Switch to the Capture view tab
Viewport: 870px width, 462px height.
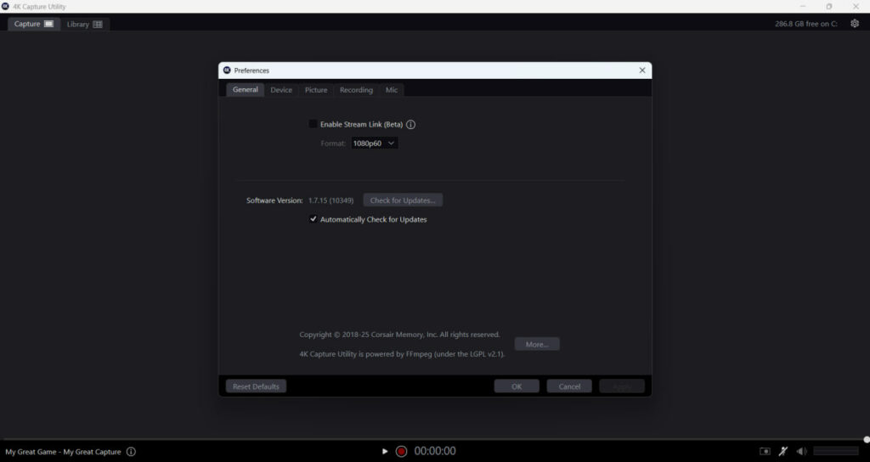(34, 24)
